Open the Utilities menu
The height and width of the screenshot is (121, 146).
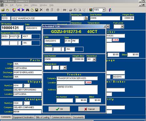coord(34,5)
